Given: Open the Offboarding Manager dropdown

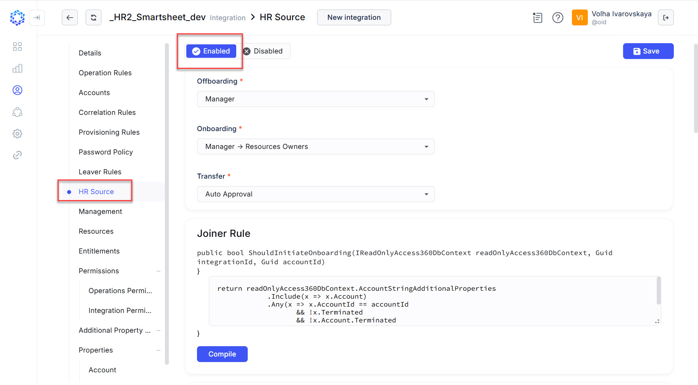Looking at the screenshot, I should [315, 99].
